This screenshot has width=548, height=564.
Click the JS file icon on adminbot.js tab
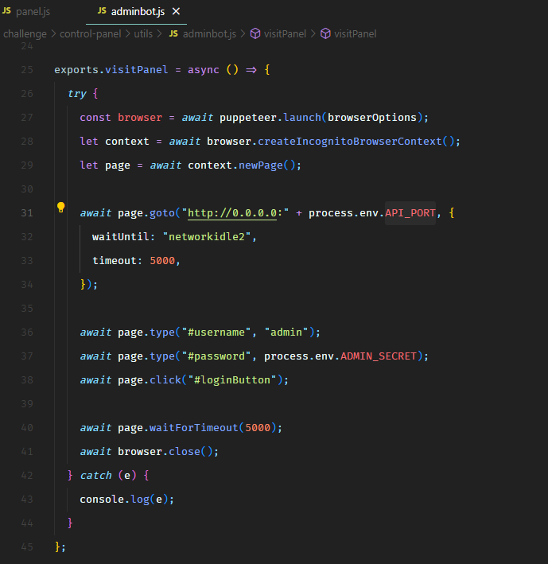102,11
